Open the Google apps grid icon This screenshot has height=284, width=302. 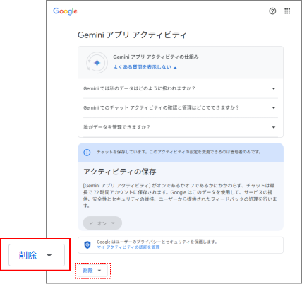tap(287, 11)
